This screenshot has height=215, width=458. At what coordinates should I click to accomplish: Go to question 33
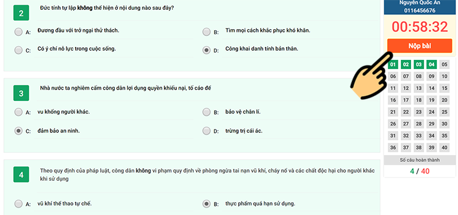(x=419, y=136)
